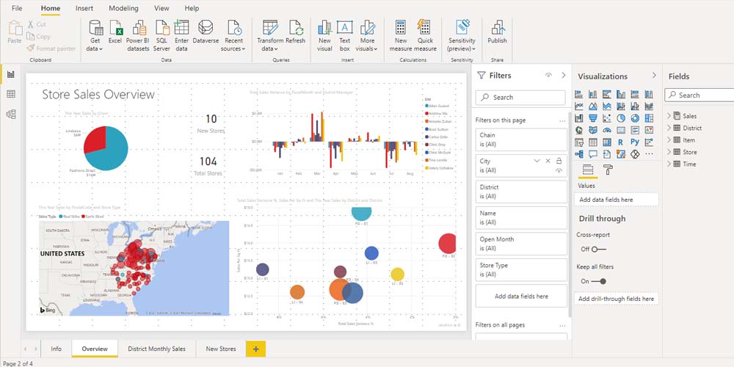Expand the City filter card chevron
Image resolution: width=734 pixels, height=367 pixels.
click(x=537, y=161)
